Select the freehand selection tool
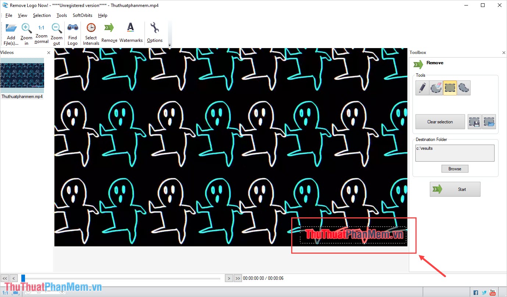 464,88
